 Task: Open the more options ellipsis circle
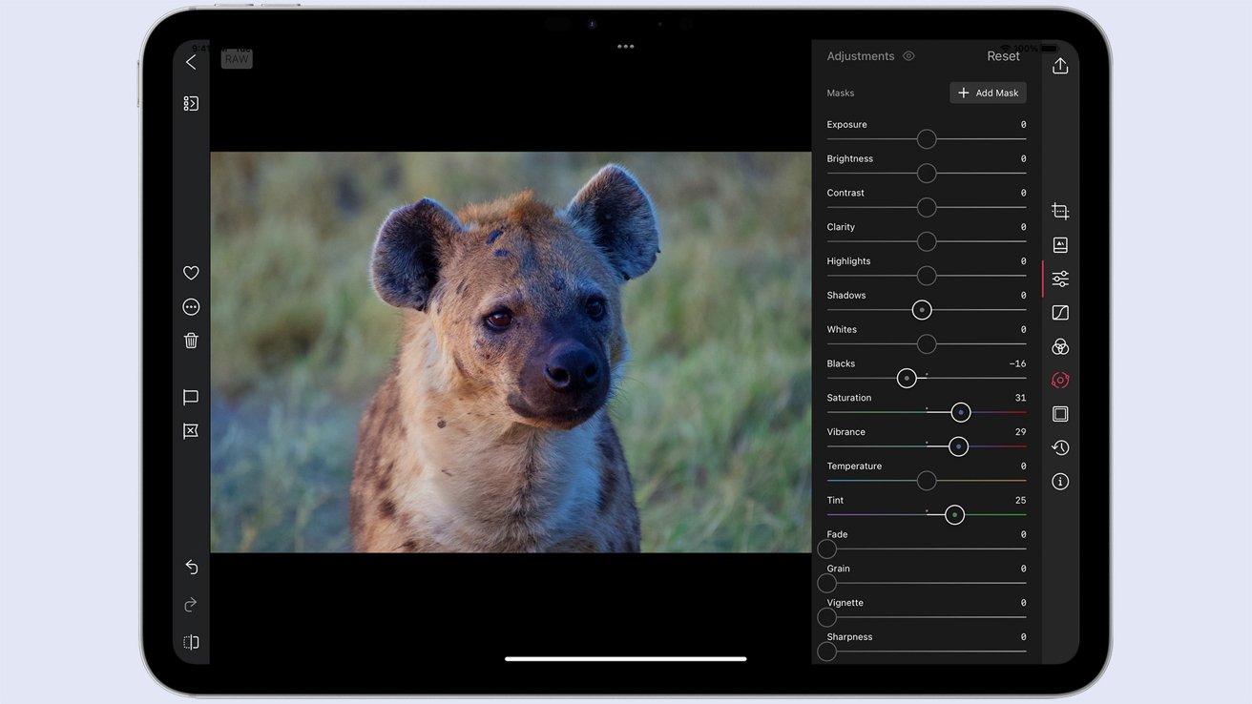click(191, 307)
